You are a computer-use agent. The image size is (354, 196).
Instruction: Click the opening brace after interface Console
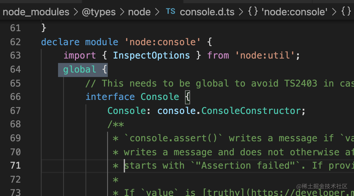188,97
